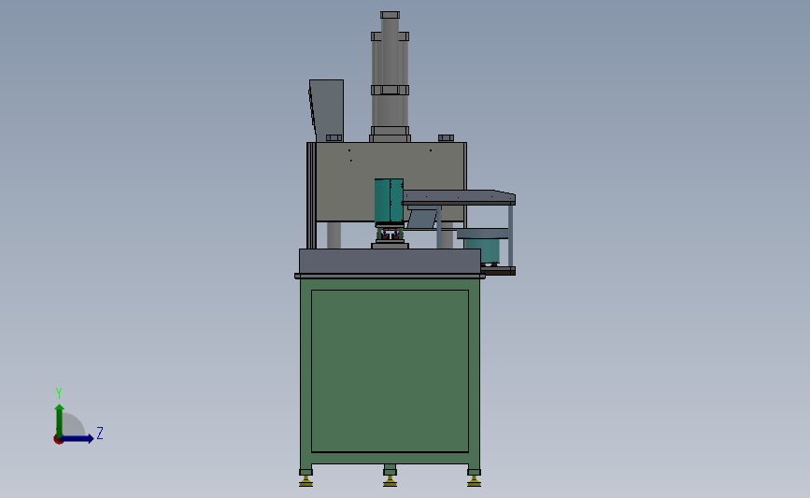Pick the gray table top slab

390,261
